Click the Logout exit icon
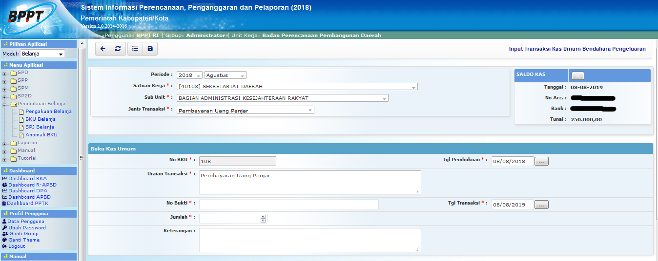This screenshot has height=261, width=658. pyautogui.click(x=4, y=246)
